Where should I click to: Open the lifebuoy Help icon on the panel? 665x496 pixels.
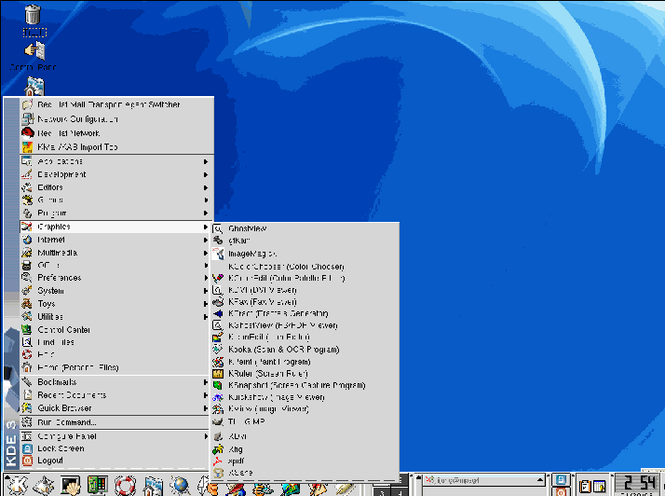125,485
